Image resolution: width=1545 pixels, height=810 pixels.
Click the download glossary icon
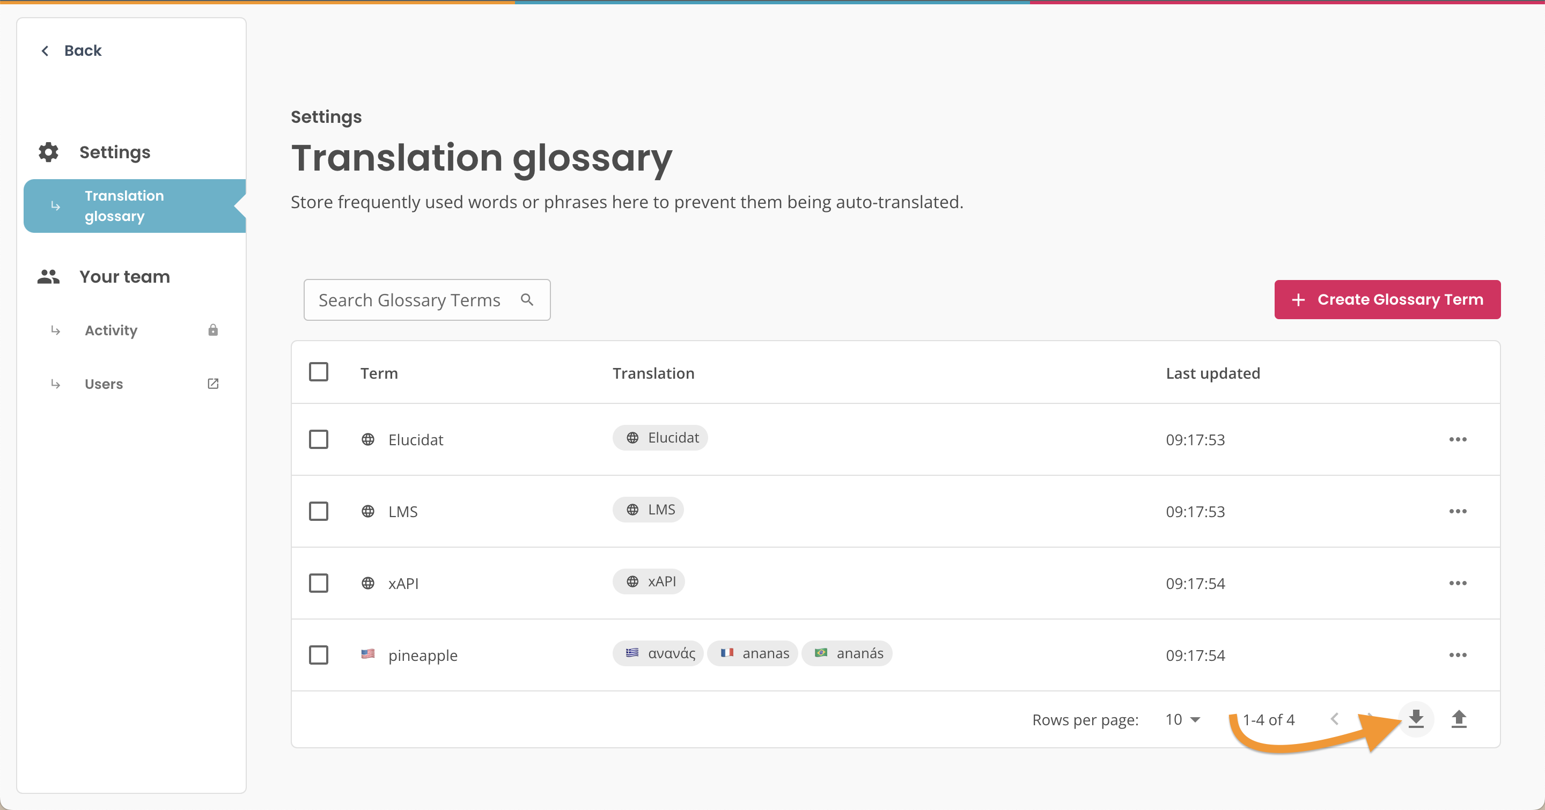(1416, 718)
